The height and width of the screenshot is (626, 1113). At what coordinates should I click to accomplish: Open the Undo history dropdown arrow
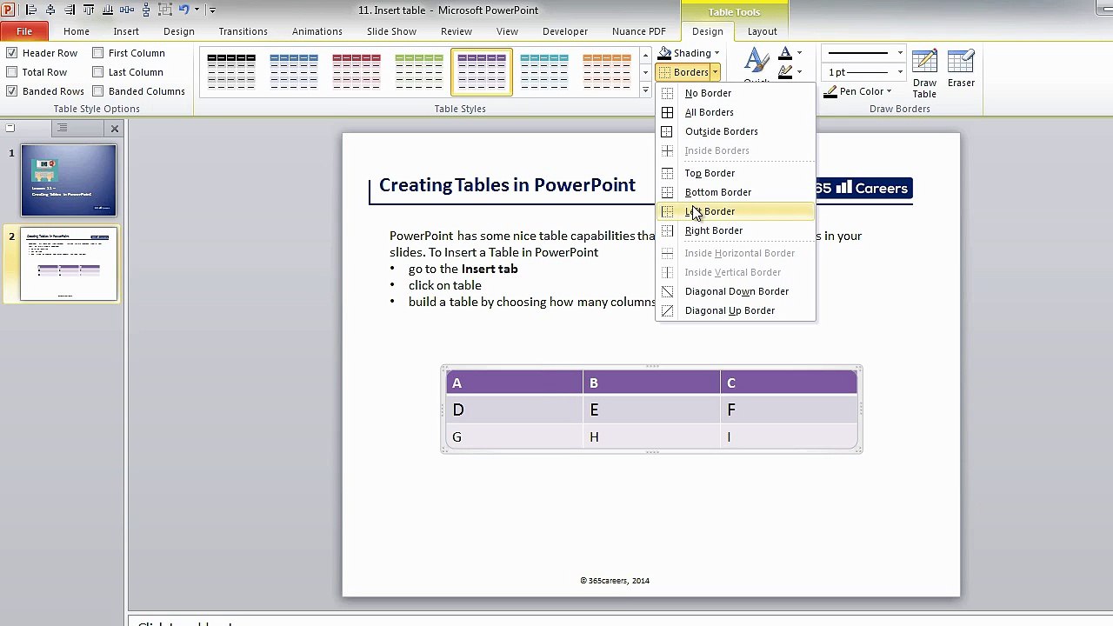[197, 10]
